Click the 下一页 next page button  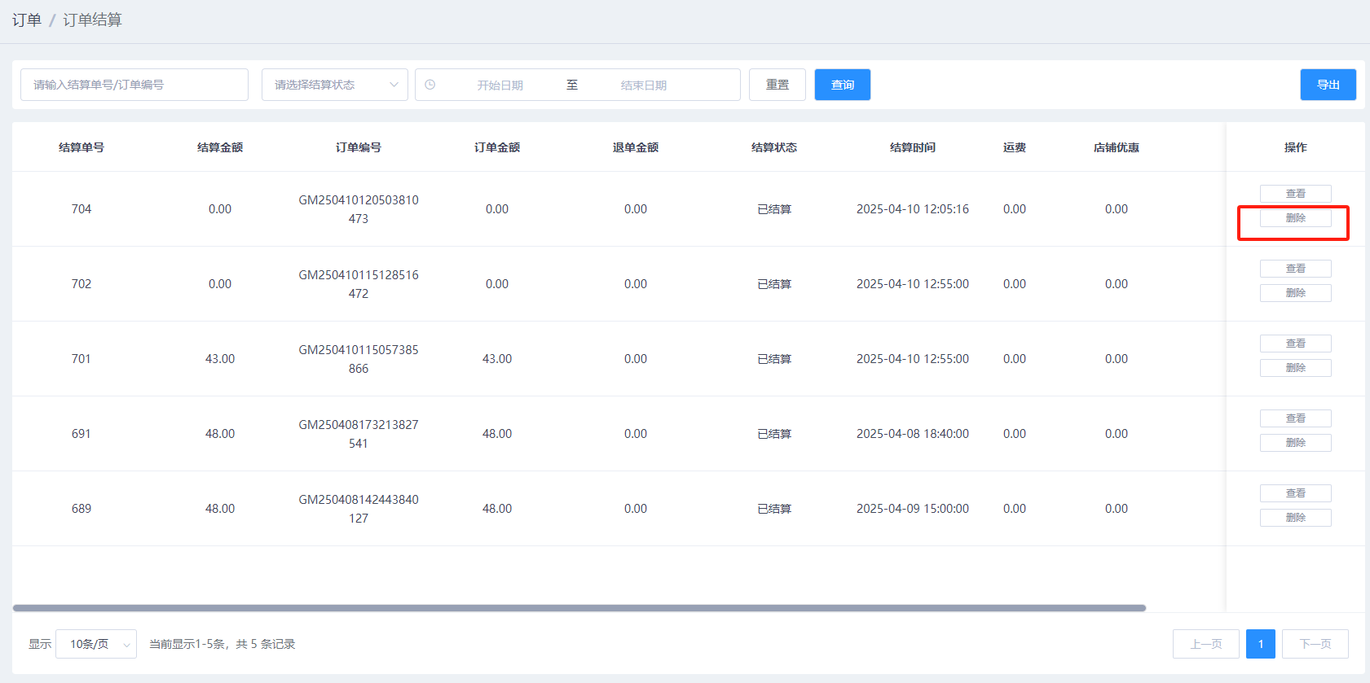click(x=1315, y=644)
